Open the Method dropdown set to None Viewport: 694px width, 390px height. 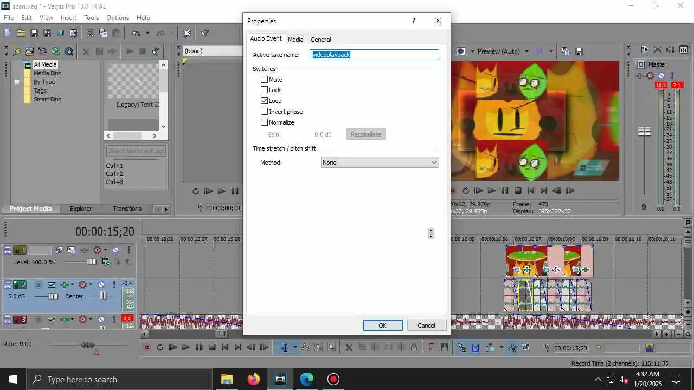coord(380,162)
